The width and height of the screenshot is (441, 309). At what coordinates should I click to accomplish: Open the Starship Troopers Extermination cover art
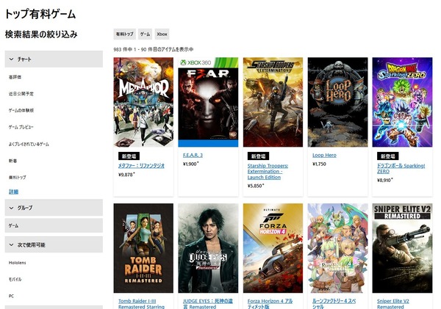(x=273, y=102)
